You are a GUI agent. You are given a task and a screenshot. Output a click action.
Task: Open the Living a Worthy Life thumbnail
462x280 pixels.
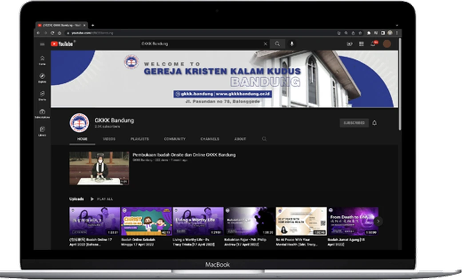198,221
